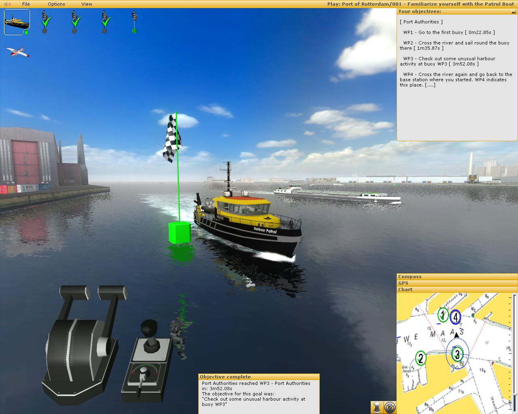Click the WP1 first buoy objective text
This screenshot has width=518, height=414.
click(449, 32)
